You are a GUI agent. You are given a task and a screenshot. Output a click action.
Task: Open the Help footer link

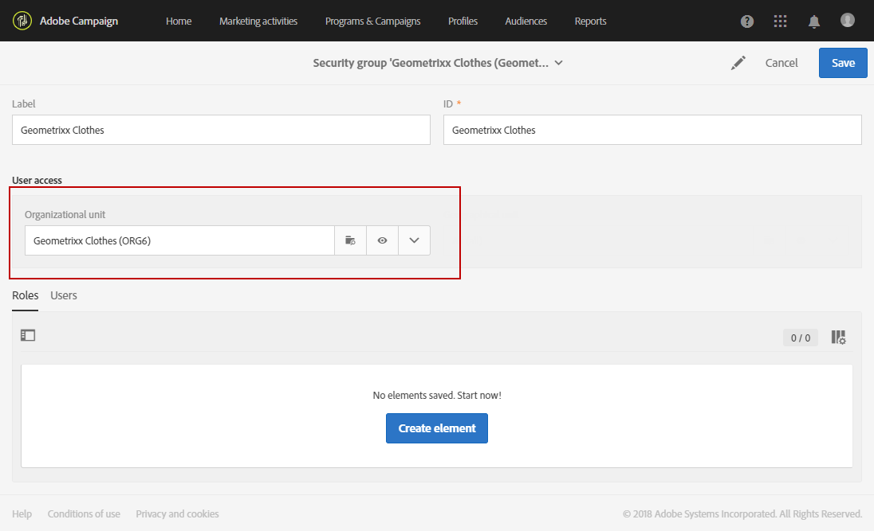click(22, 513)
